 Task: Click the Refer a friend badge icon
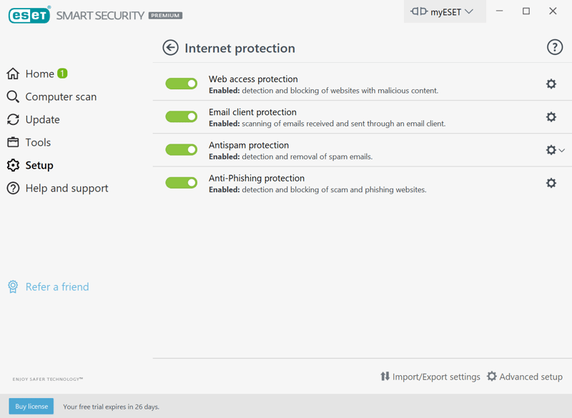tap(13, 287)
